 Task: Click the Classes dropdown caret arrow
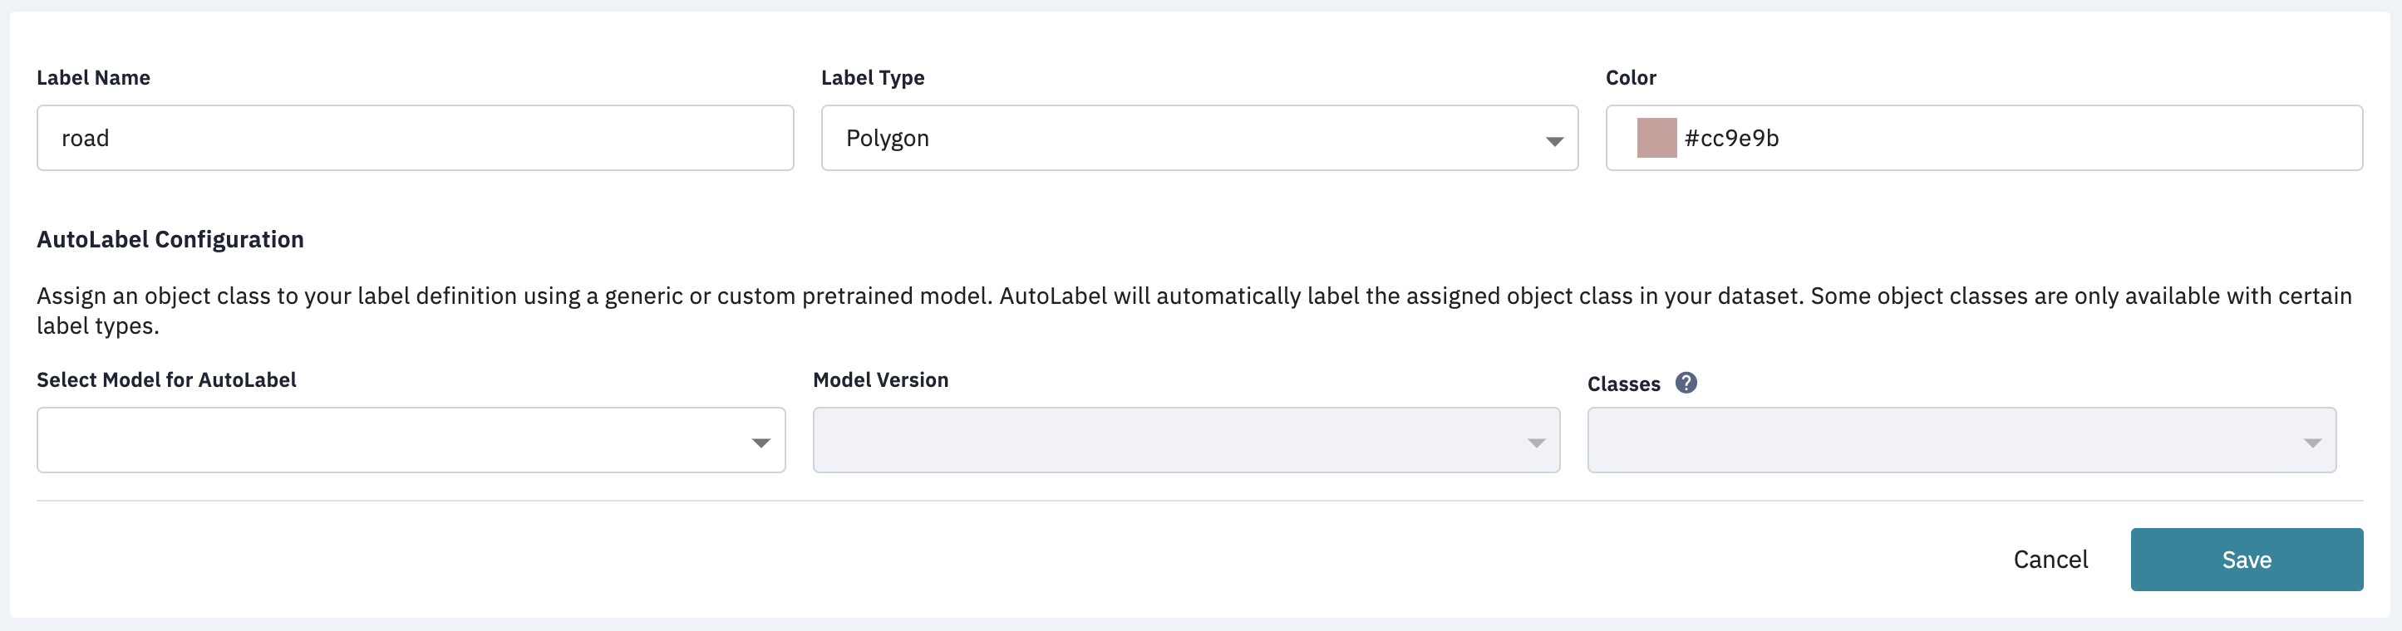pos(2312,443)
